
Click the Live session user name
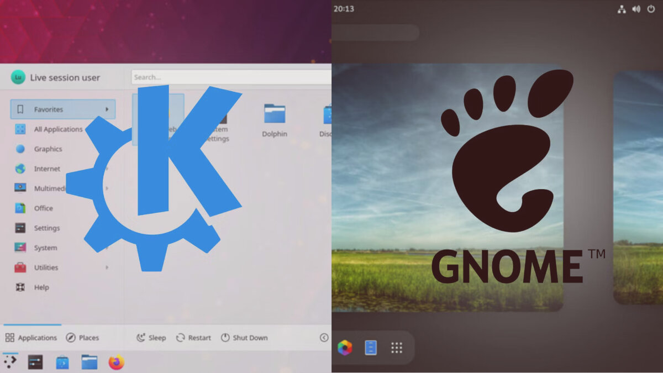(65, 78)
